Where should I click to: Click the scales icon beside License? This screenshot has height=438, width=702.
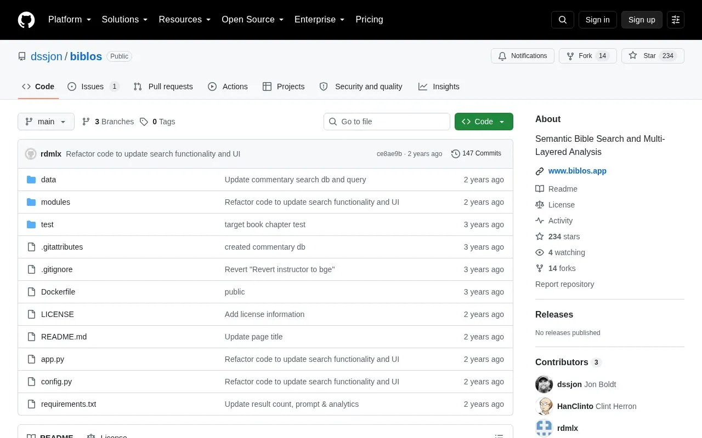tap(540, 205)
